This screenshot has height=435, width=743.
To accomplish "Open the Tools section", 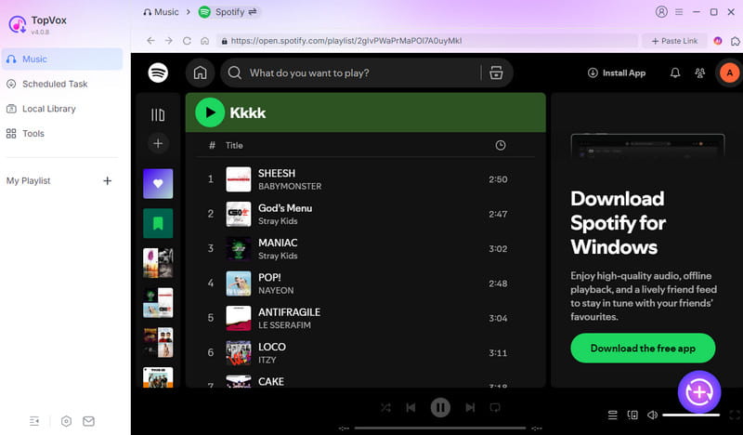I will coord(62,133).
